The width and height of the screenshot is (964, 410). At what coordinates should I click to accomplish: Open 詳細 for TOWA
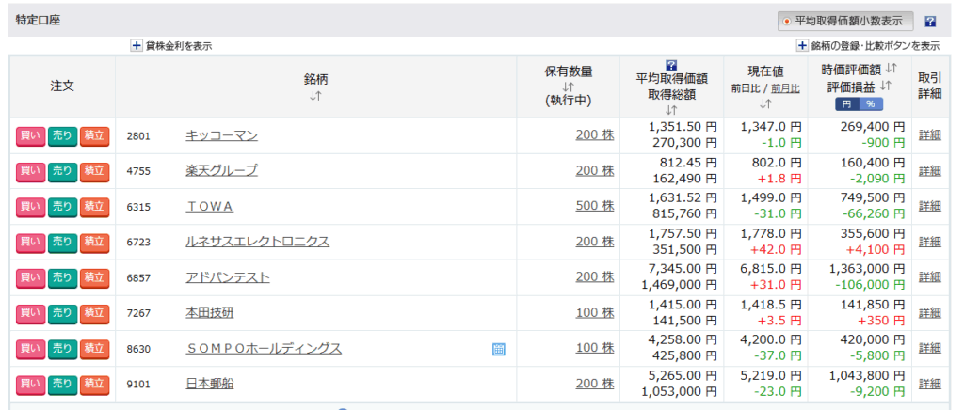(929, 206)
